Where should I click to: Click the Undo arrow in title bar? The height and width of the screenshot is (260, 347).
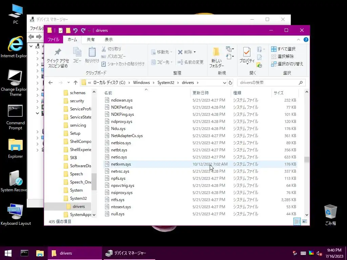click(75, 30)
